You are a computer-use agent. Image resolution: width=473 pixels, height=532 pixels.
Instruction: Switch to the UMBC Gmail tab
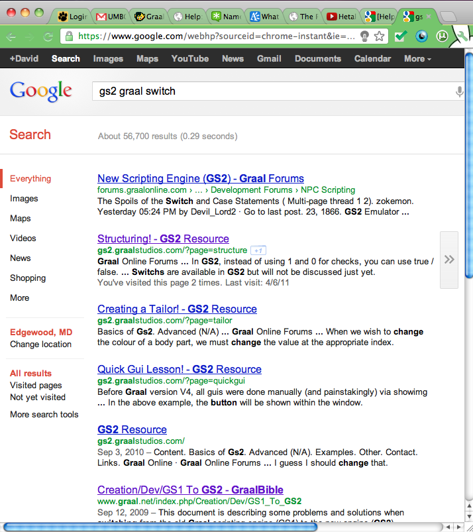tap(111, 17)
